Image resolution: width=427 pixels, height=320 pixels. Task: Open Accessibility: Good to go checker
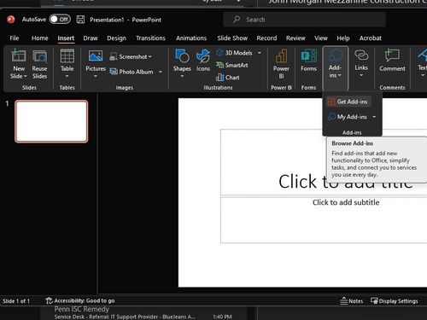(80, 300)
